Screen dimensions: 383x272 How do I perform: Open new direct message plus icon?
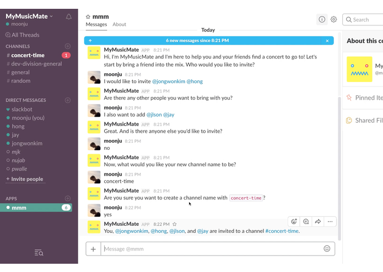point(68,100)
